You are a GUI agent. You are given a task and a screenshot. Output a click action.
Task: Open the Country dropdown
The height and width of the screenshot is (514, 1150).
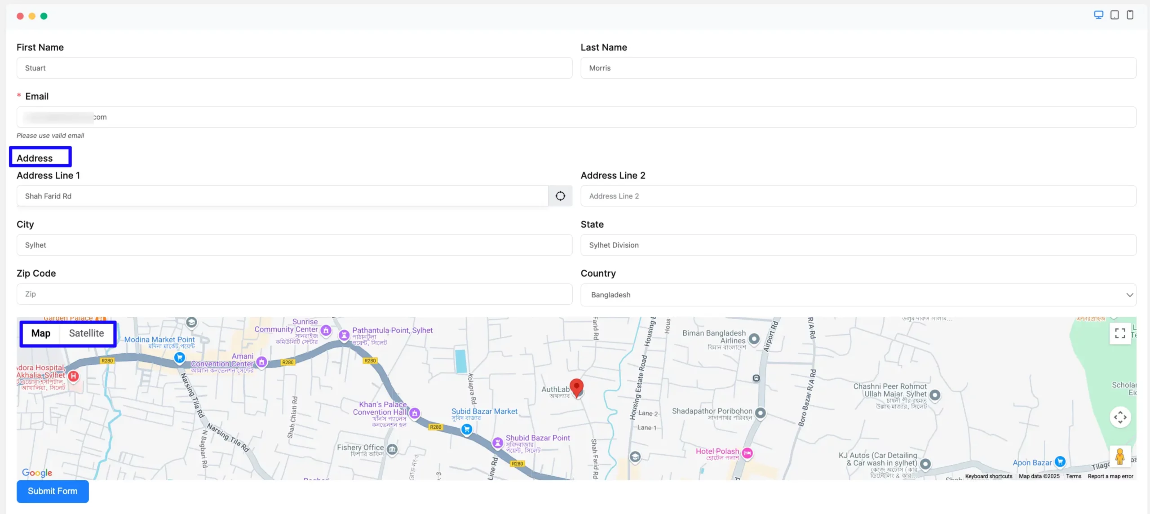tap(858, 295)
